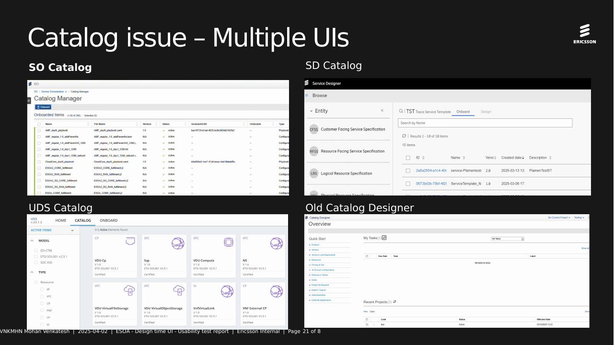This screenshot has height=345, width=614.
Task: Refresh the My Tasks list
Action: coord(384,238)
